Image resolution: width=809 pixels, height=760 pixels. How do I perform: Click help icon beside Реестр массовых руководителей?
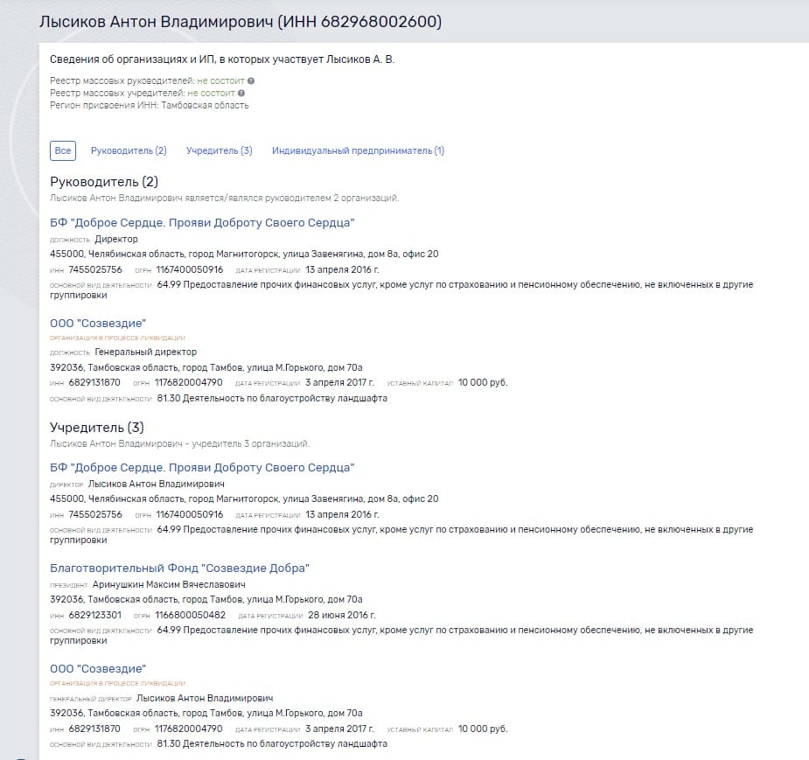pos(251,81)
